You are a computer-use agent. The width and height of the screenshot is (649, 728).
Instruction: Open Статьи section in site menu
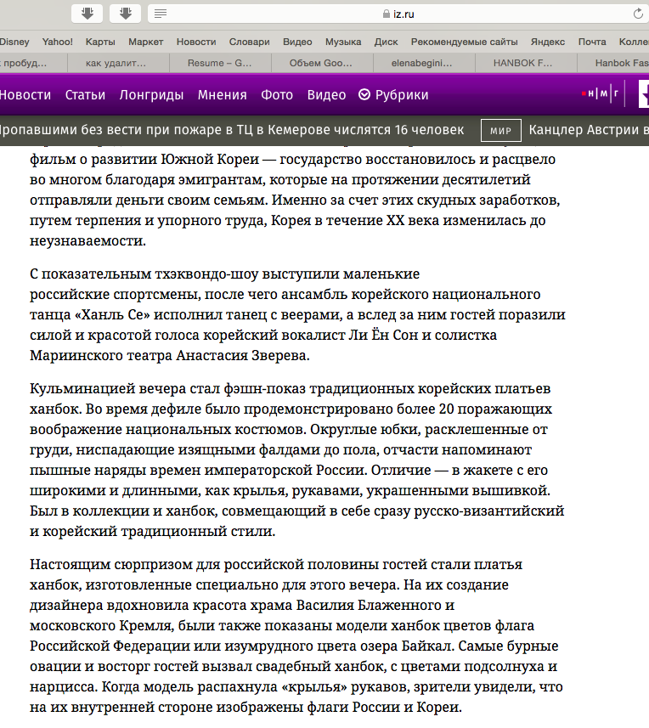click(x=86, y=94)
